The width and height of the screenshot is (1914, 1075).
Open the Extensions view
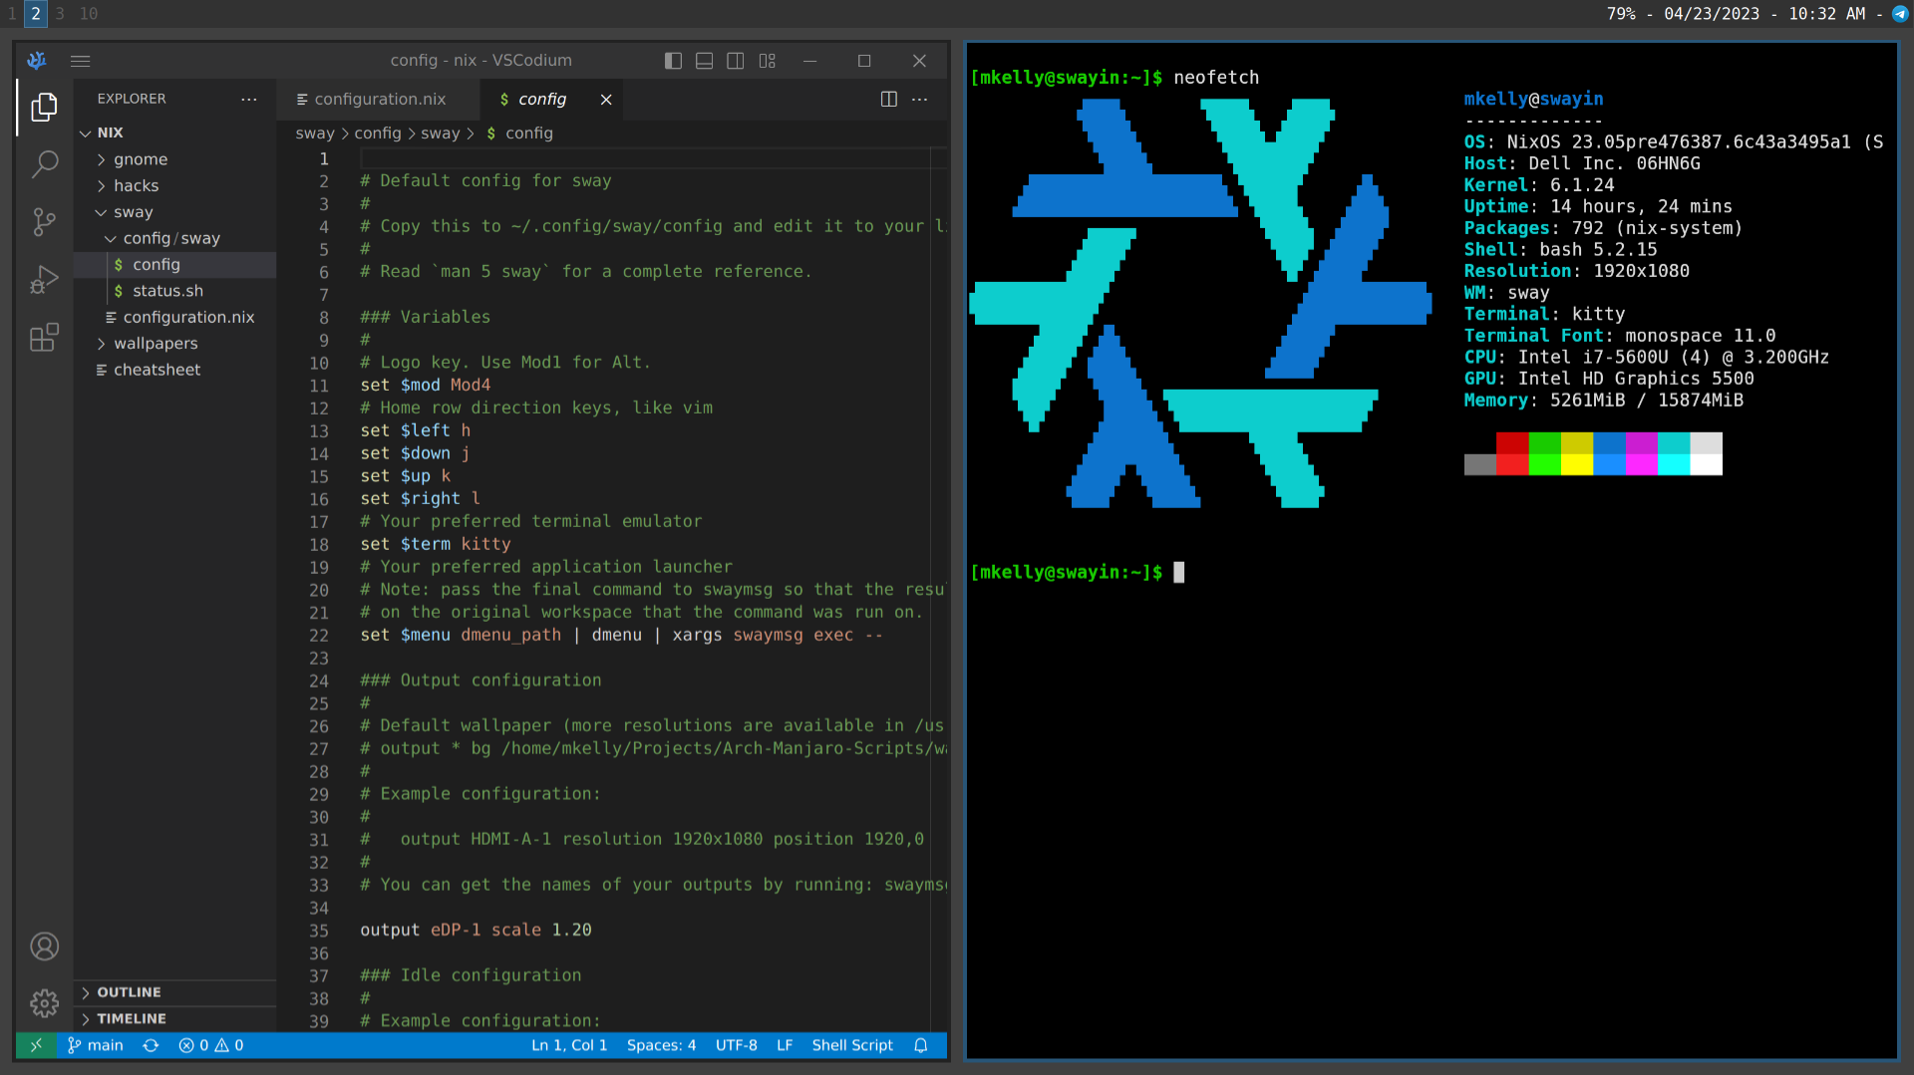(44, 337)
